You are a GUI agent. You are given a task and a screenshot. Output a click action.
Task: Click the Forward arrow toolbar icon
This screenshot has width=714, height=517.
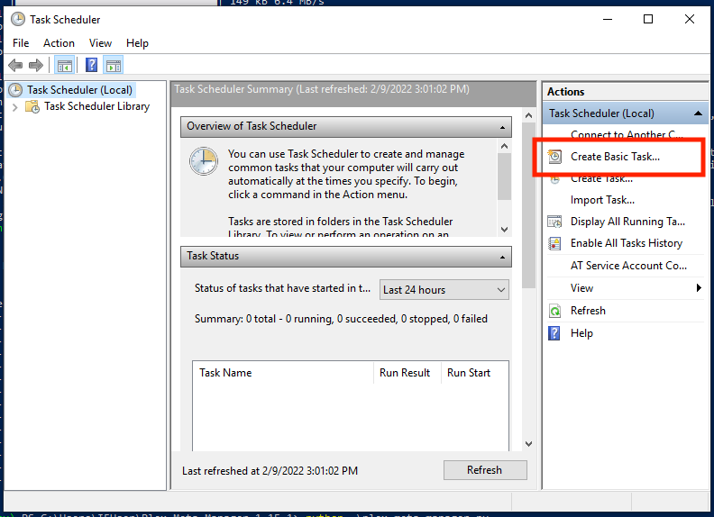pyautogui.click(x=36, y=65)
